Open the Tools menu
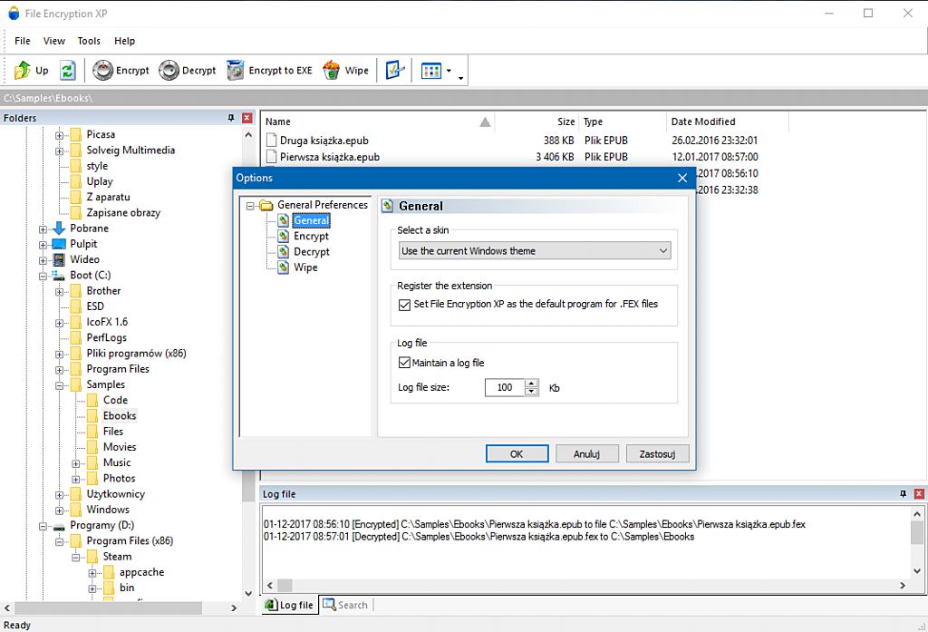 (x=89, y=41)
